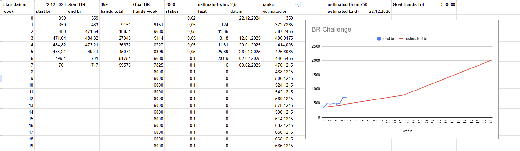Select the hands week cell 9680
This screenshot has width=520, height=151.
(148, 31)
